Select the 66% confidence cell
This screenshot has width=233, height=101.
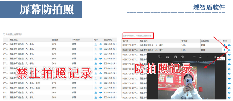pyautogui.click(x=61, y=93)
